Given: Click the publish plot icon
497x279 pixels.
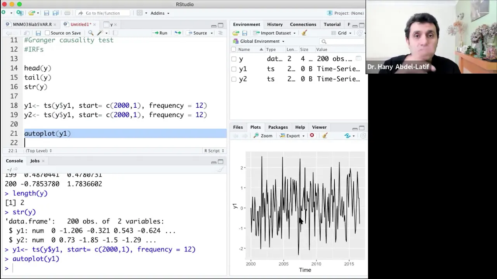Looking at the screenshot, I should click(348, 136).
